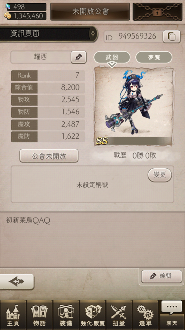Click the 編輯 edit profile button

162,276
